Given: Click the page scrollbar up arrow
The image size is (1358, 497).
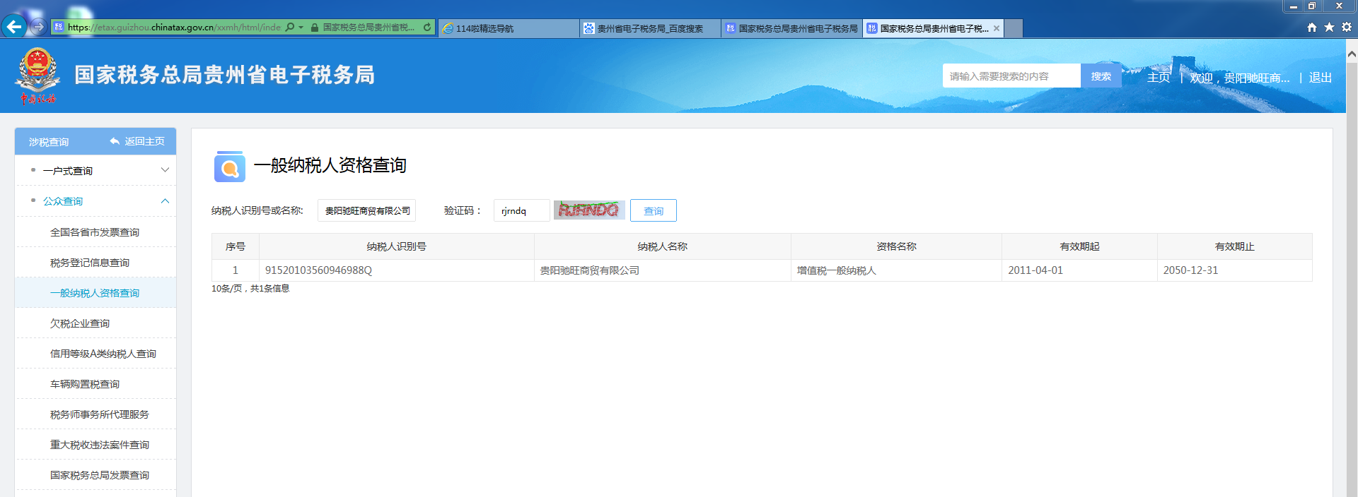Looking at the screenshot, I should [1352, 54].
